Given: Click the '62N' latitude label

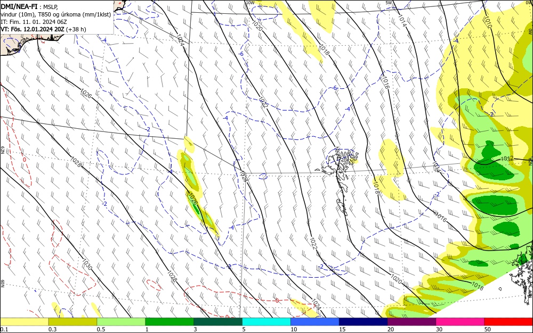Looking at the screenshot, I should (2, 150).
